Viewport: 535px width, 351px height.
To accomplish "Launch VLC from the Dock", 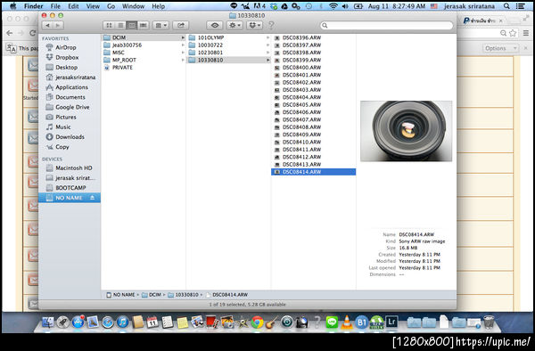I will pyautogui.click(x=347, y=322).
